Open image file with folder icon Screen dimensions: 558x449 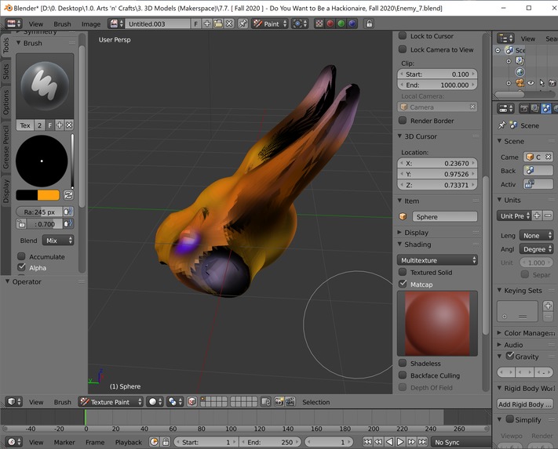[218, 24]
